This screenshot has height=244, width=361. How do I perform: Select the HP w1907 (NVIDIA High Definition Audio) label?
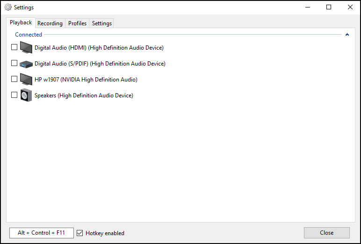pos(86,80)
